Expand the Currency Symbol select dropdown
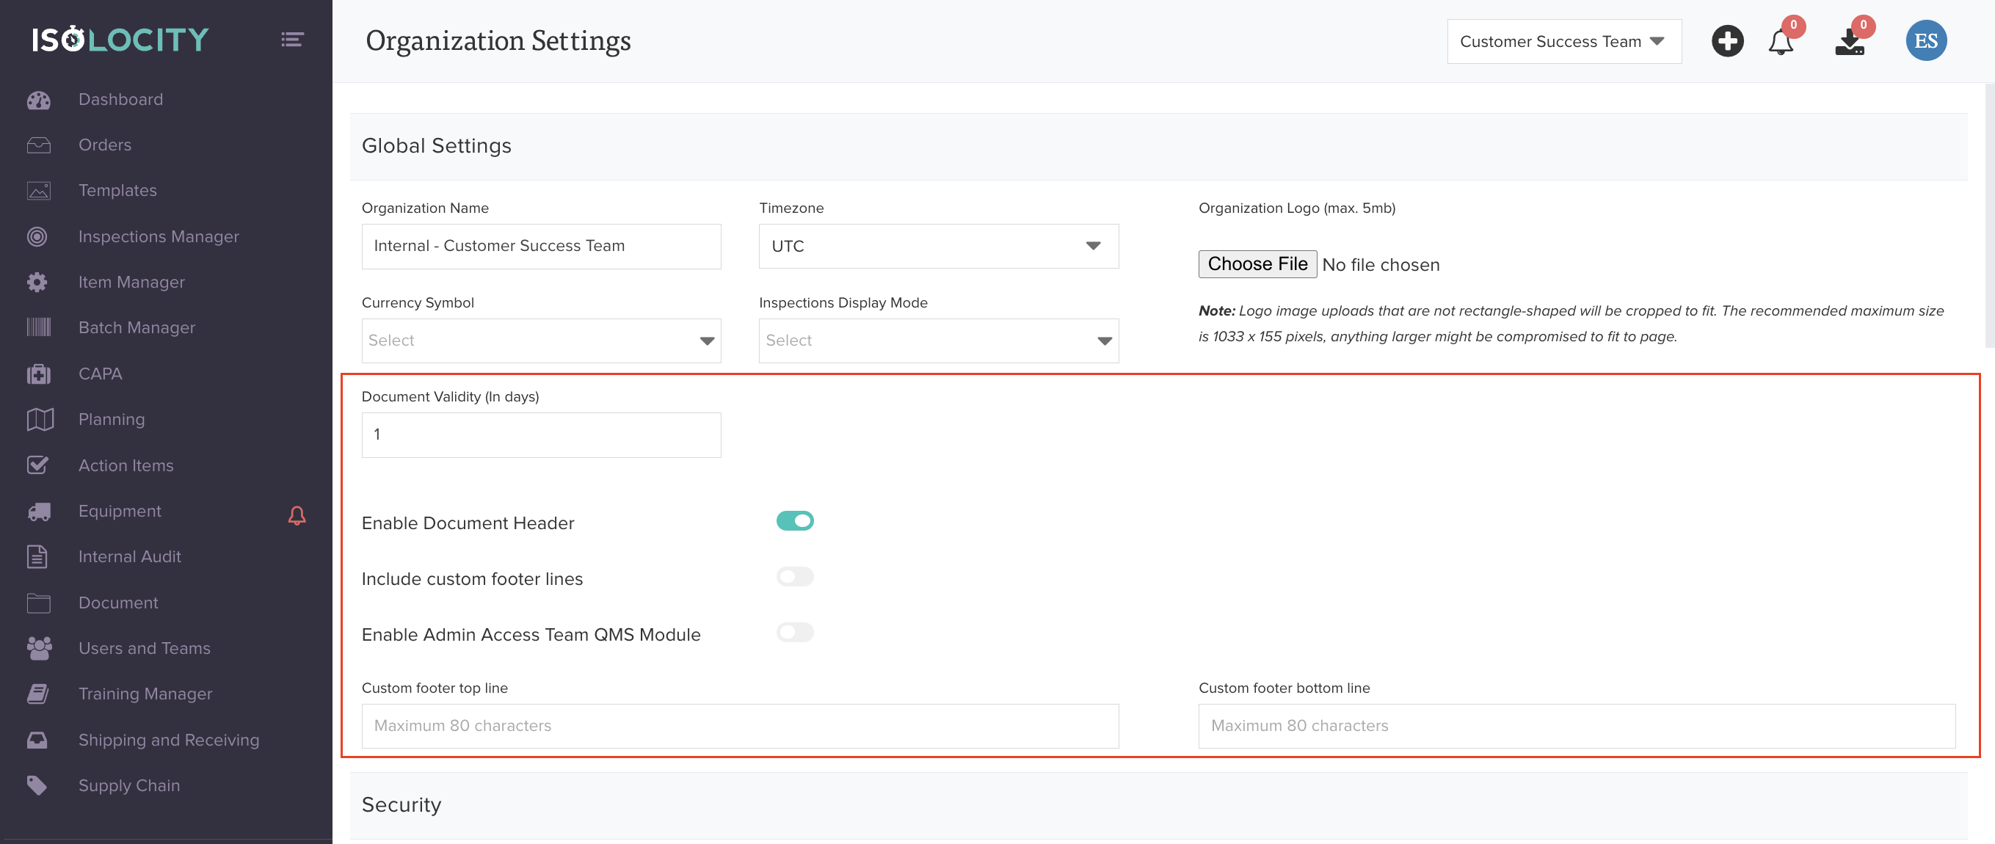The width and height of the screenshot is (1995, 844). click(x=540, y=341)
